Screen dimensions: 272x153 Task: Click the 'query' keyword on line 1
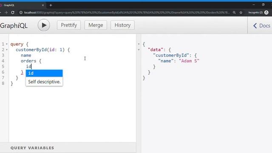(17, 44)
